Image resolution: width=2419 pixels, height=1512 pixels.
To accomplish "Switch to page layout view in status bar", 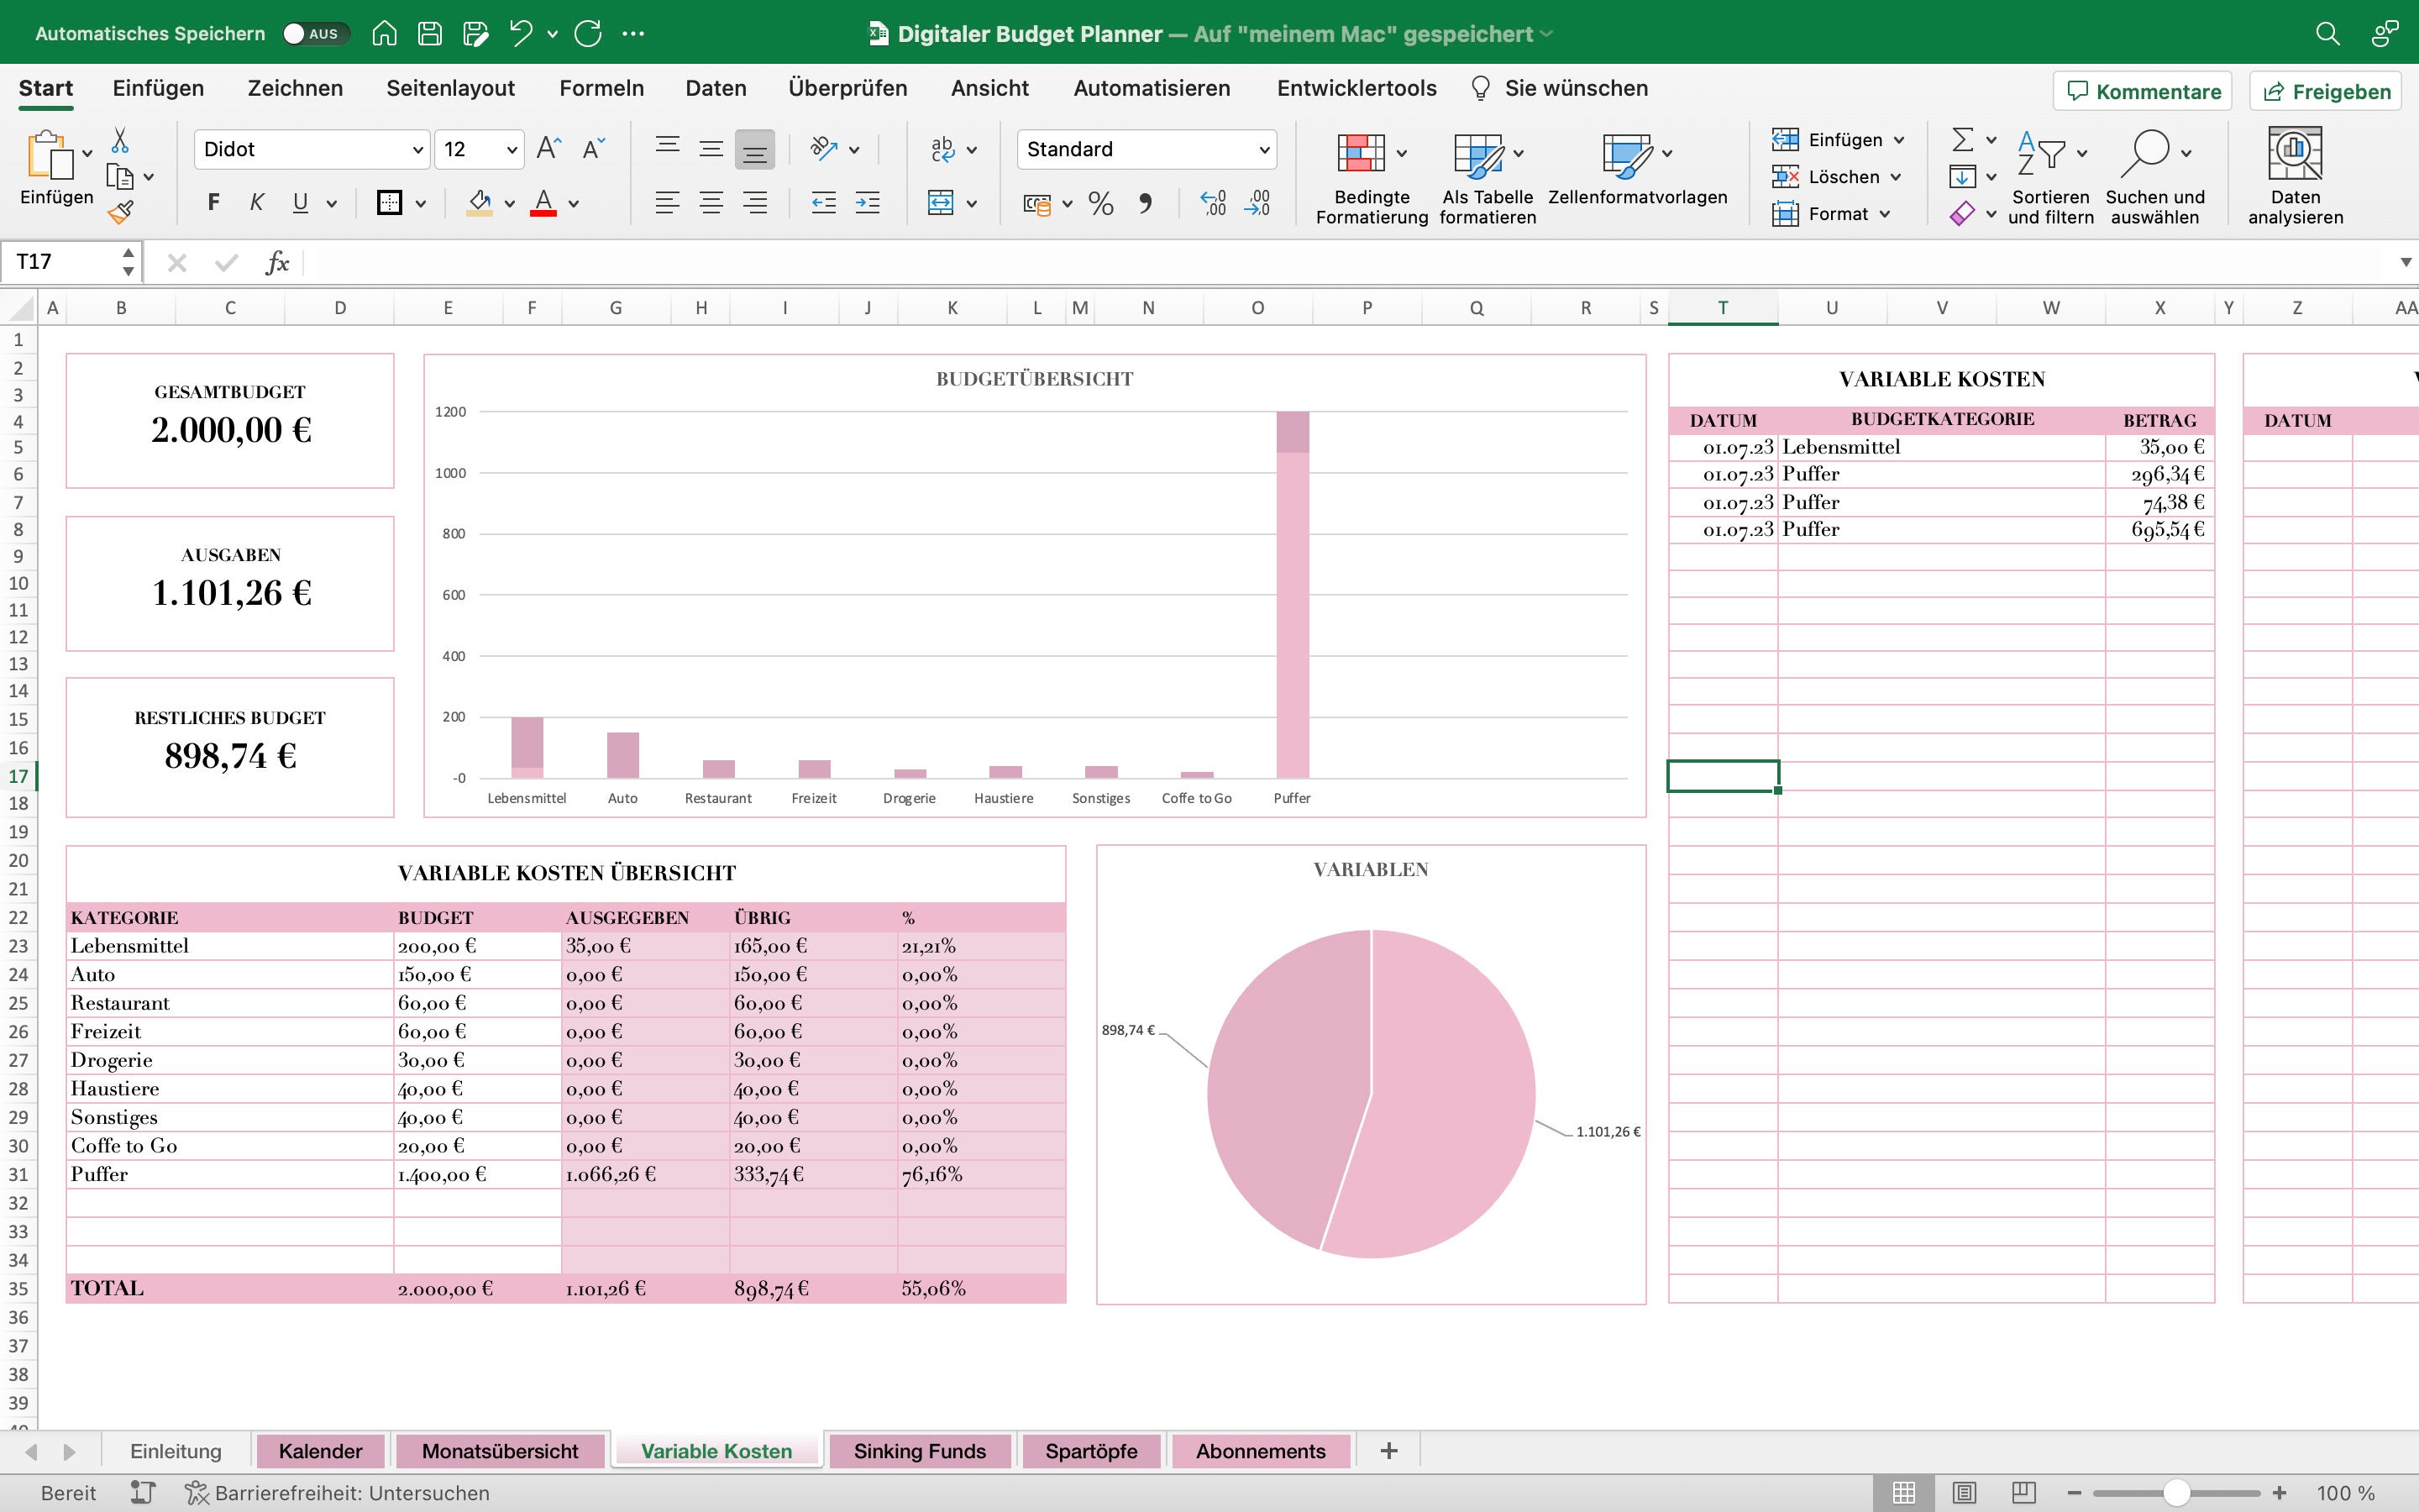I will click(x=1965, y=1493).
